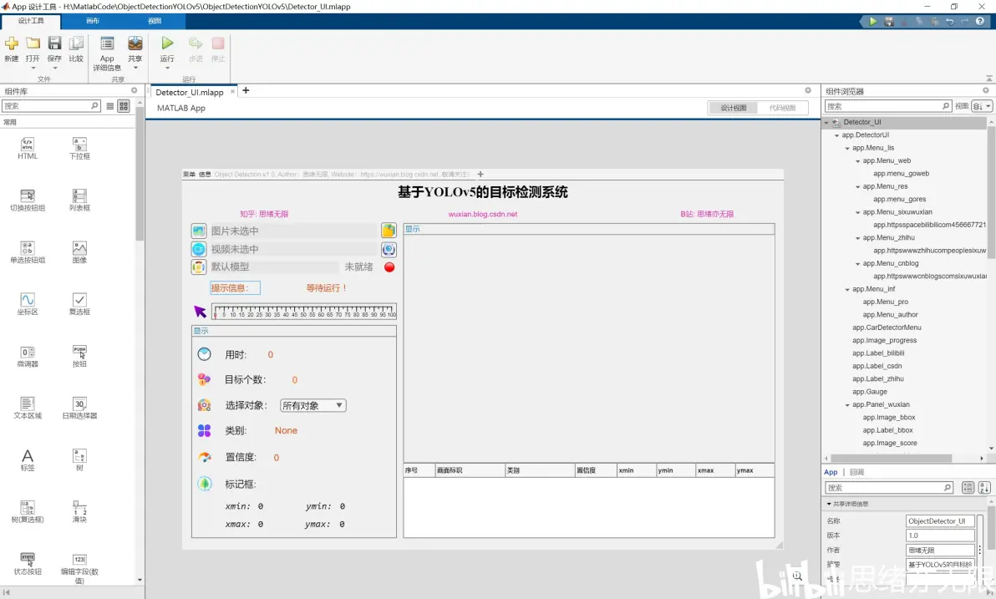Click the 打开 open folder icon
This screenshot has height=599, width=996.
pos(33,43)
